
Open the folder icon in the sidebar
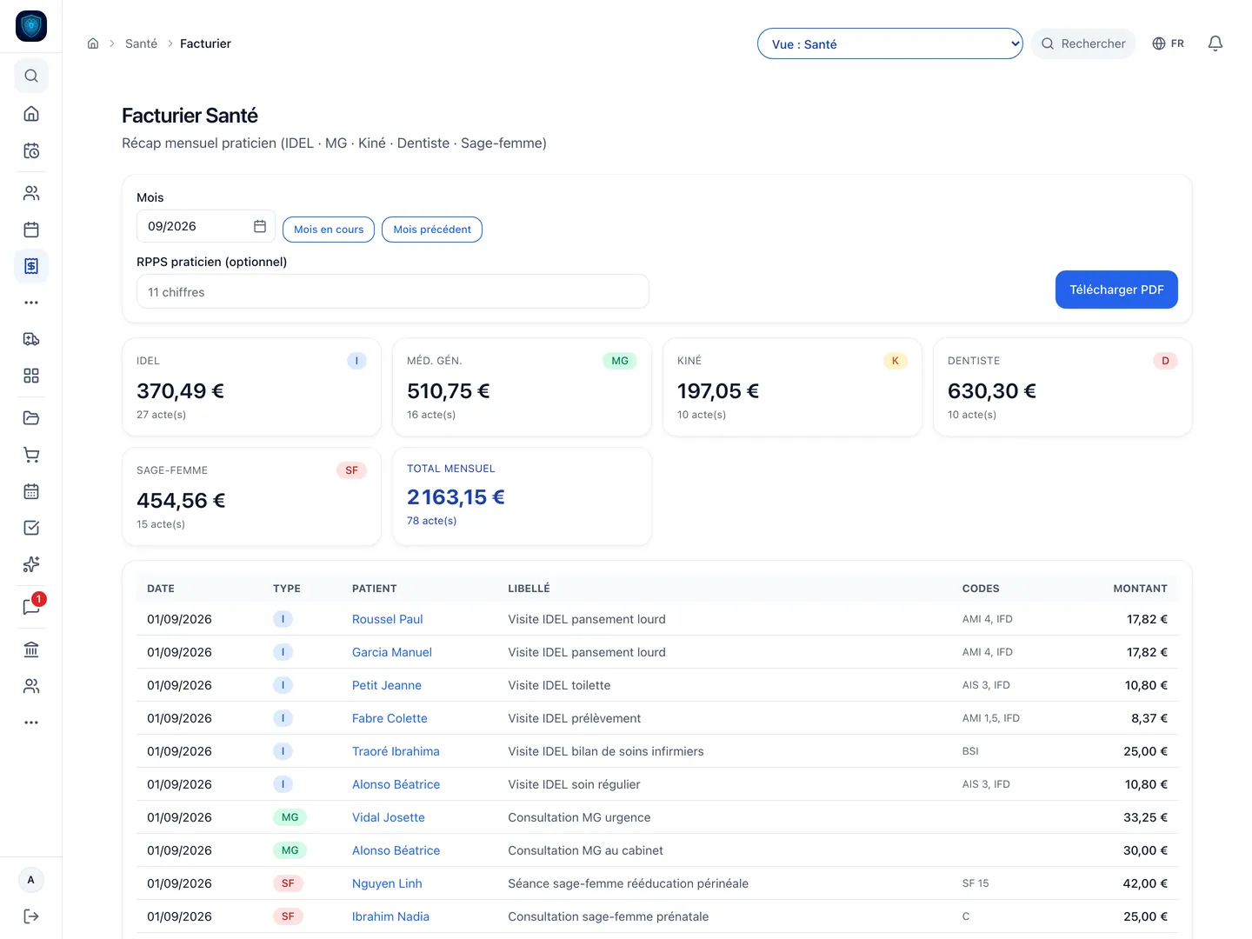tap(31, 418)
